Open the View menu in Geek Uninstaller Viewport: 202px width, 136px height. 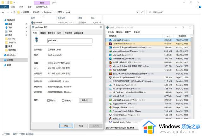[128, 32]
